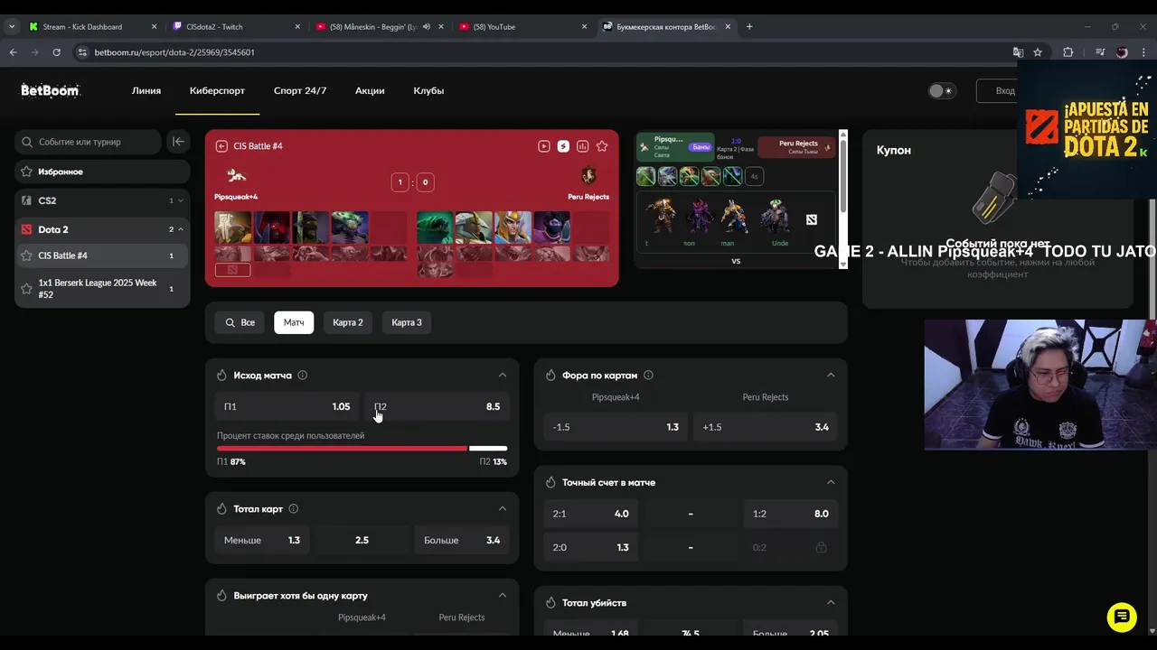Viewport: 1157px width, 650px height.
Task: Open the Киберспорт menu item
Action: point(217,90)
